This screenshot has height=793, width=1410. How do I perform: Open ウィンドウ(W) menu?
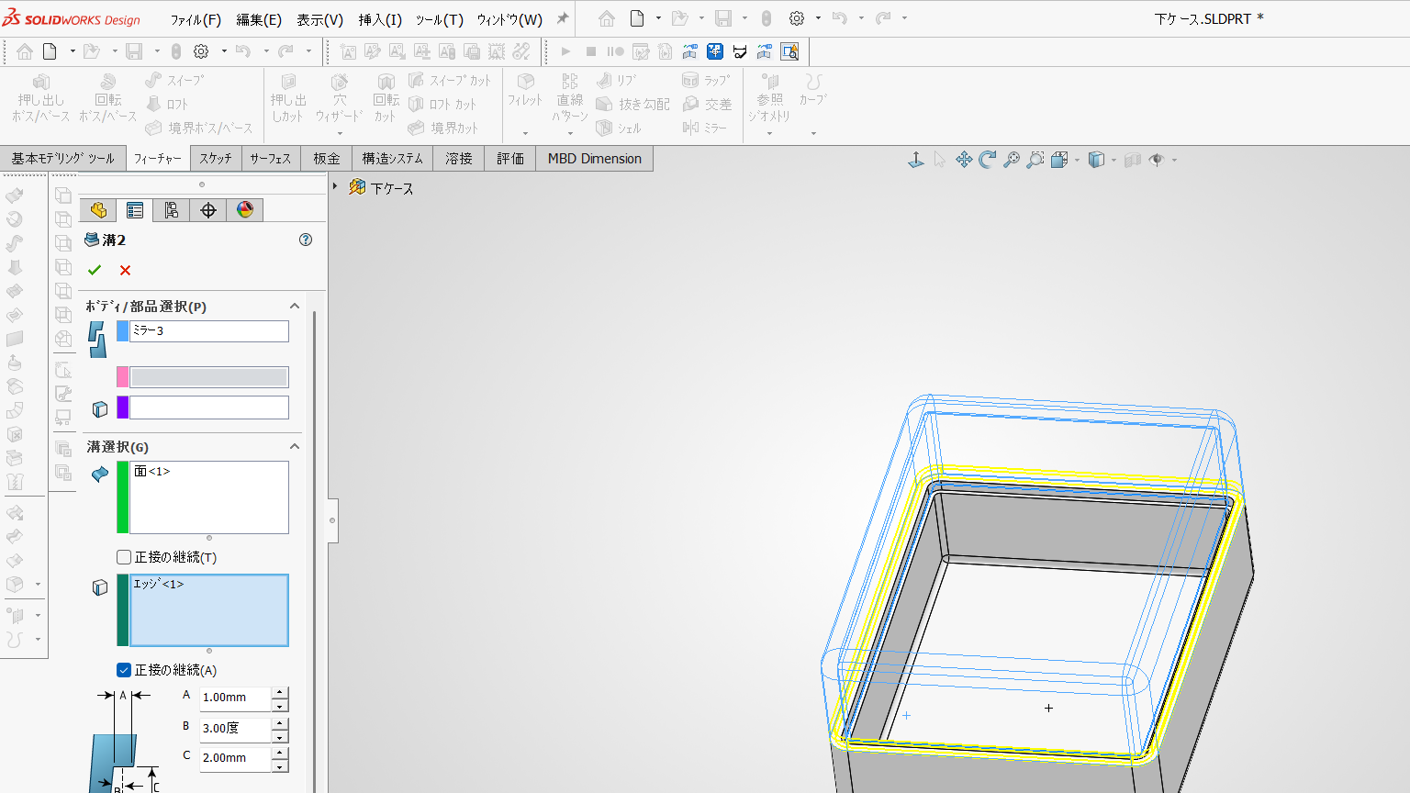pos(509,19)
